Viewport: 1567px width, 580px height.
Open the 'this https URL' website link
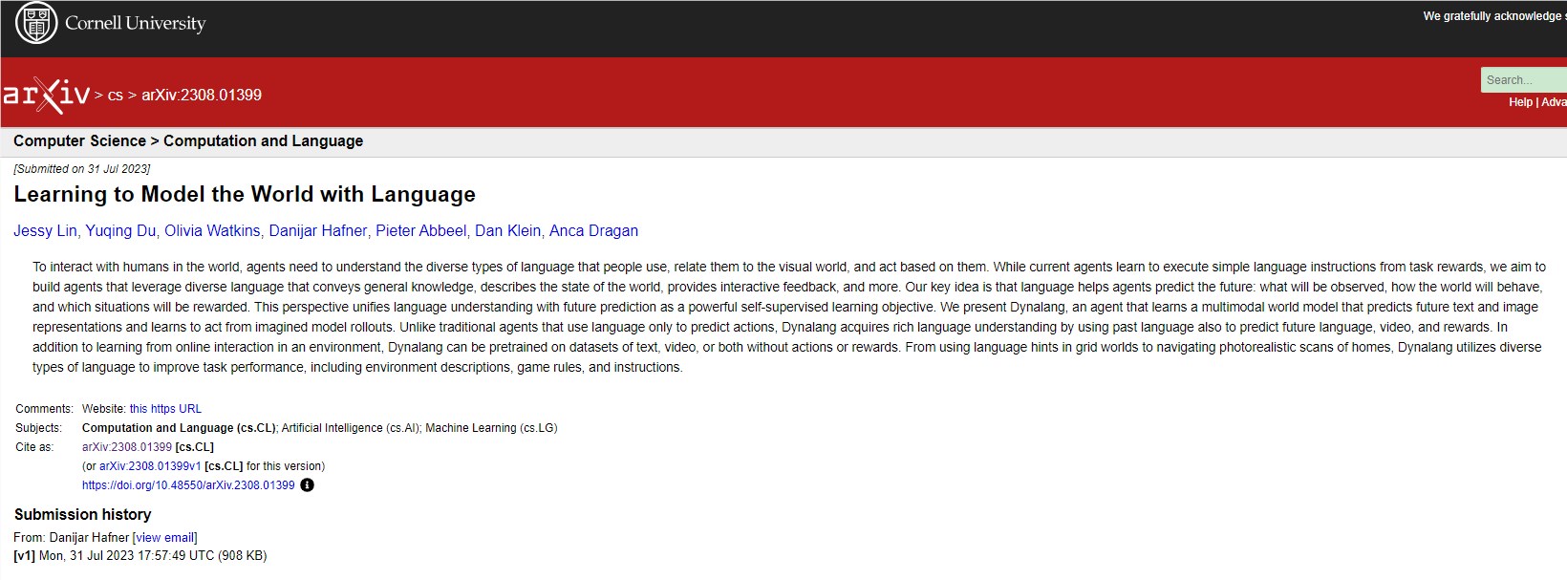click(165, 409)
